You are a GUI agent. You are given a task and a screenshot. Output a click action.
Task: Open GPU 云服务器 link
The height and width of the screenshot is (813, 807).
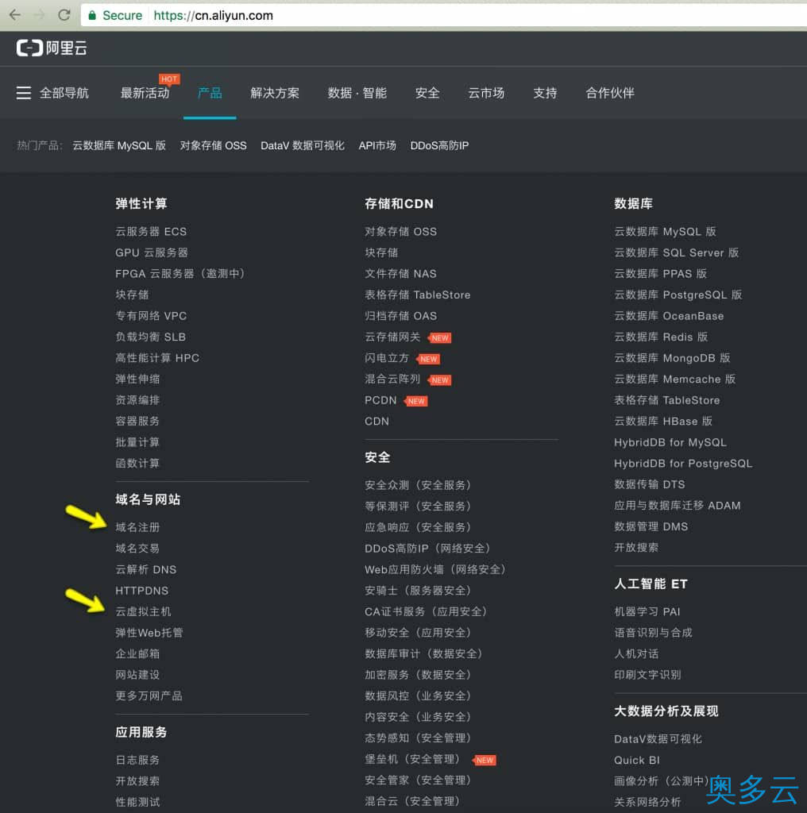[152, 252]
